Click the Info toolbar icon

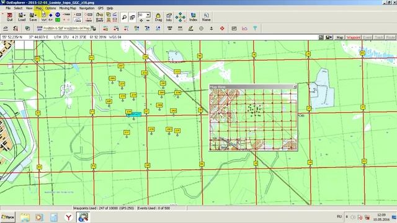pos(169,17)
